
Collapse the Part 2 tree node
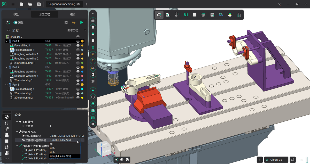pyautogui.click(x=6, y=67)
